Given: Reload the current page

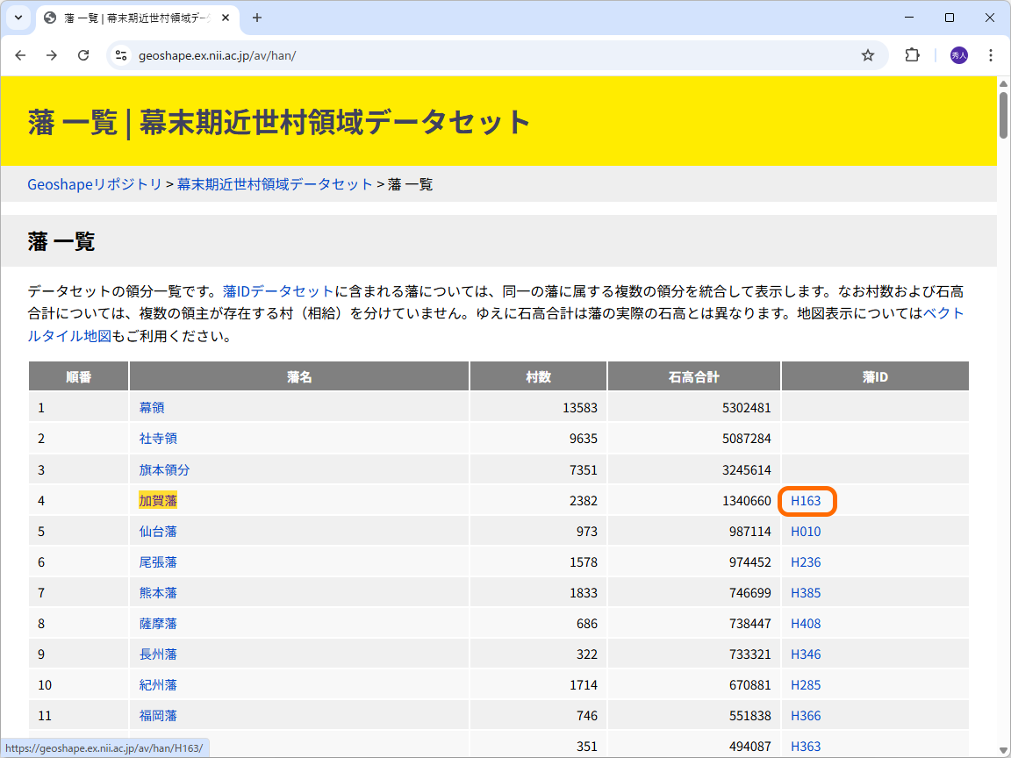Looking at the screenshot, I should (83, 54).
